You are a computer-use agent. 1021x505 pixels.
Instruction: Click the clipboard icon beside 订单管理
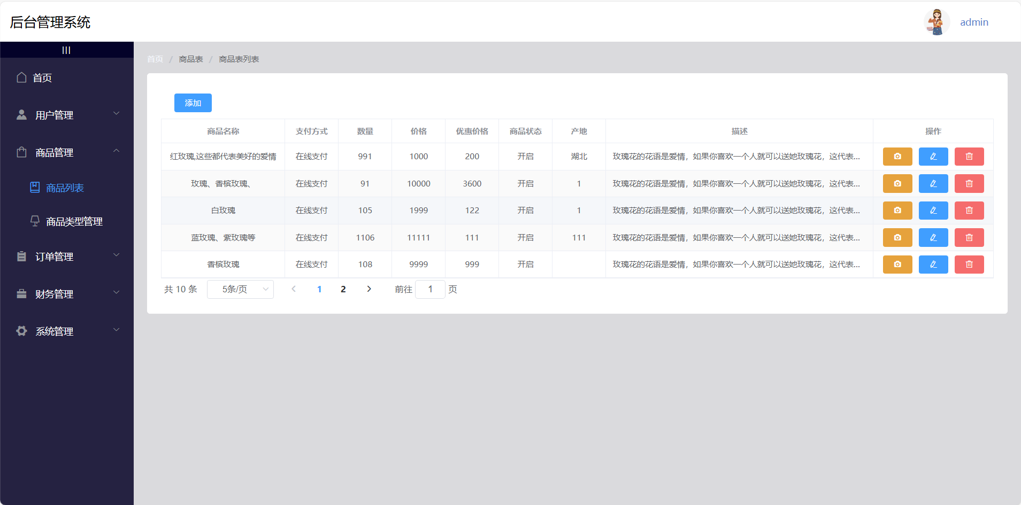[21, 257]
